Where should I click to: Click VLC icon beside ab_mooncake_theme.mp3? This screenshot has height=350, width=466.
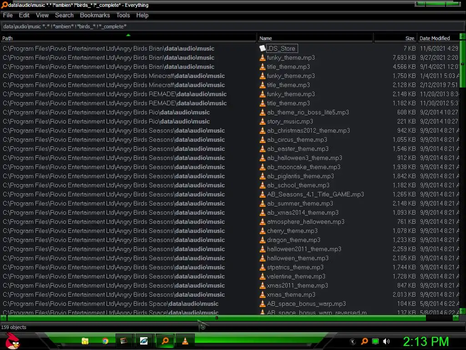pos(262,167)
